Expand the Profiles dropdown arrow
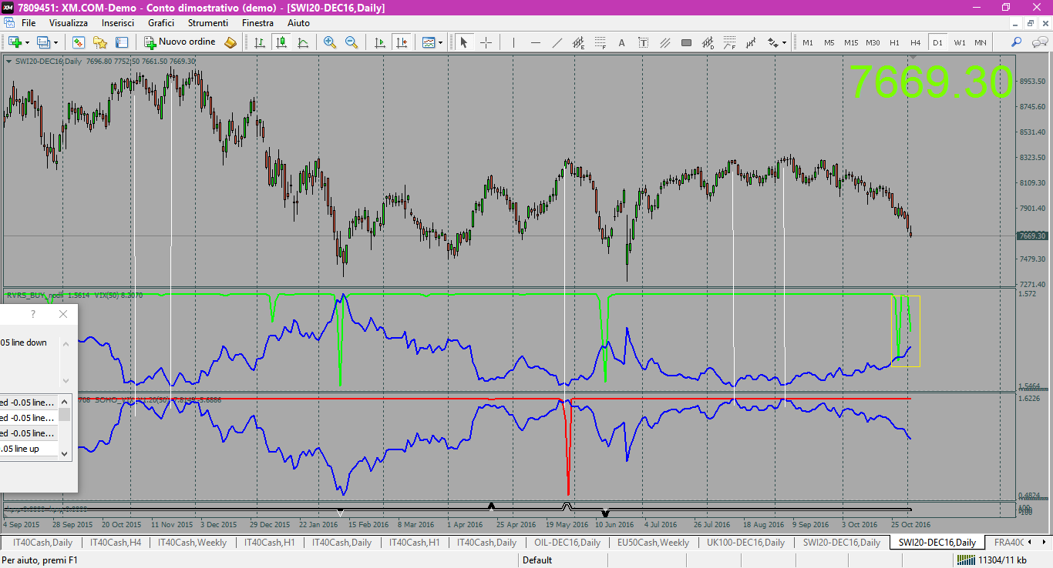The image size is (1053, 568). point(56,42)
